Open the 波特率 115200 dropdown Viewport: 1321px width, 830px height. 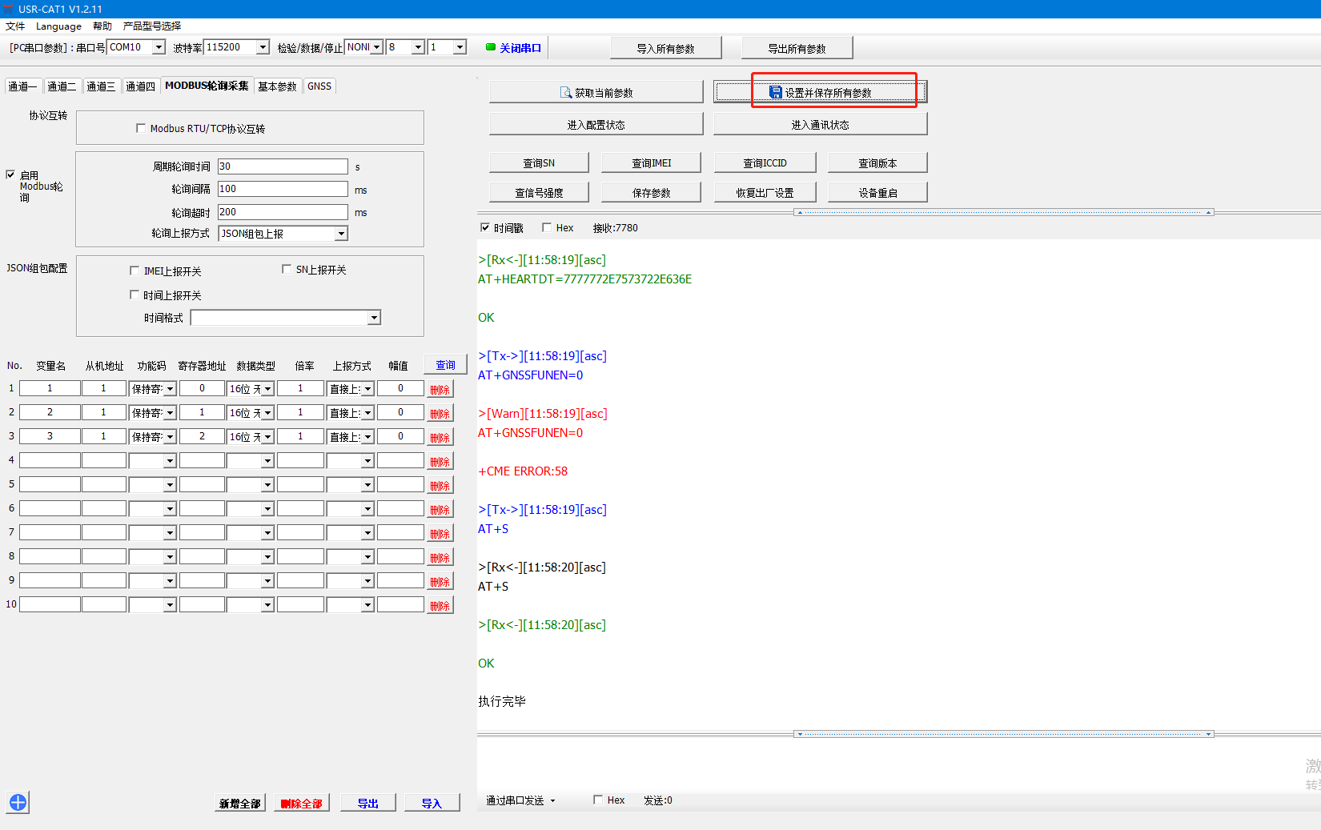[263, 47]
